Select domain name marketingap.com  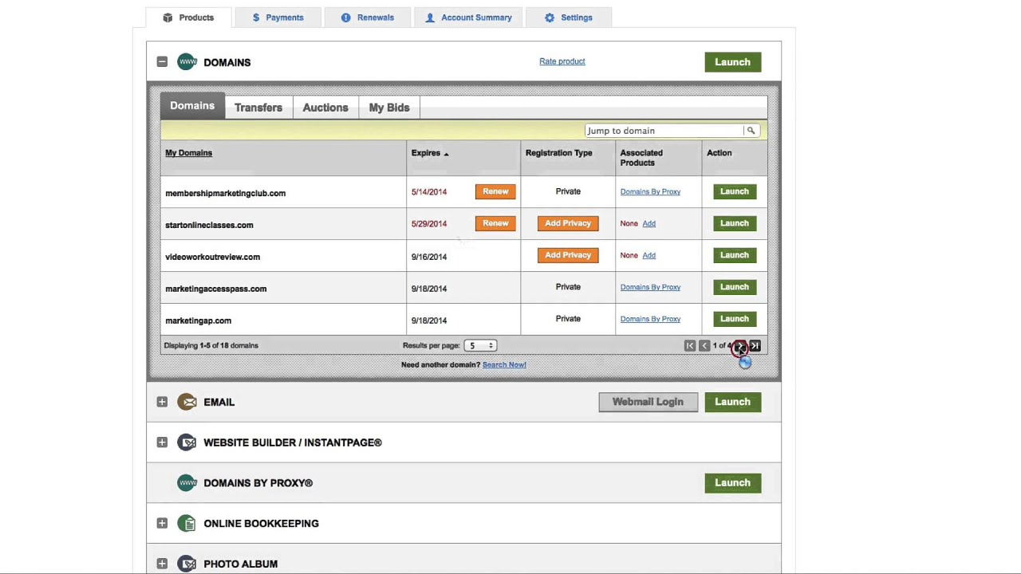point(199,320)
